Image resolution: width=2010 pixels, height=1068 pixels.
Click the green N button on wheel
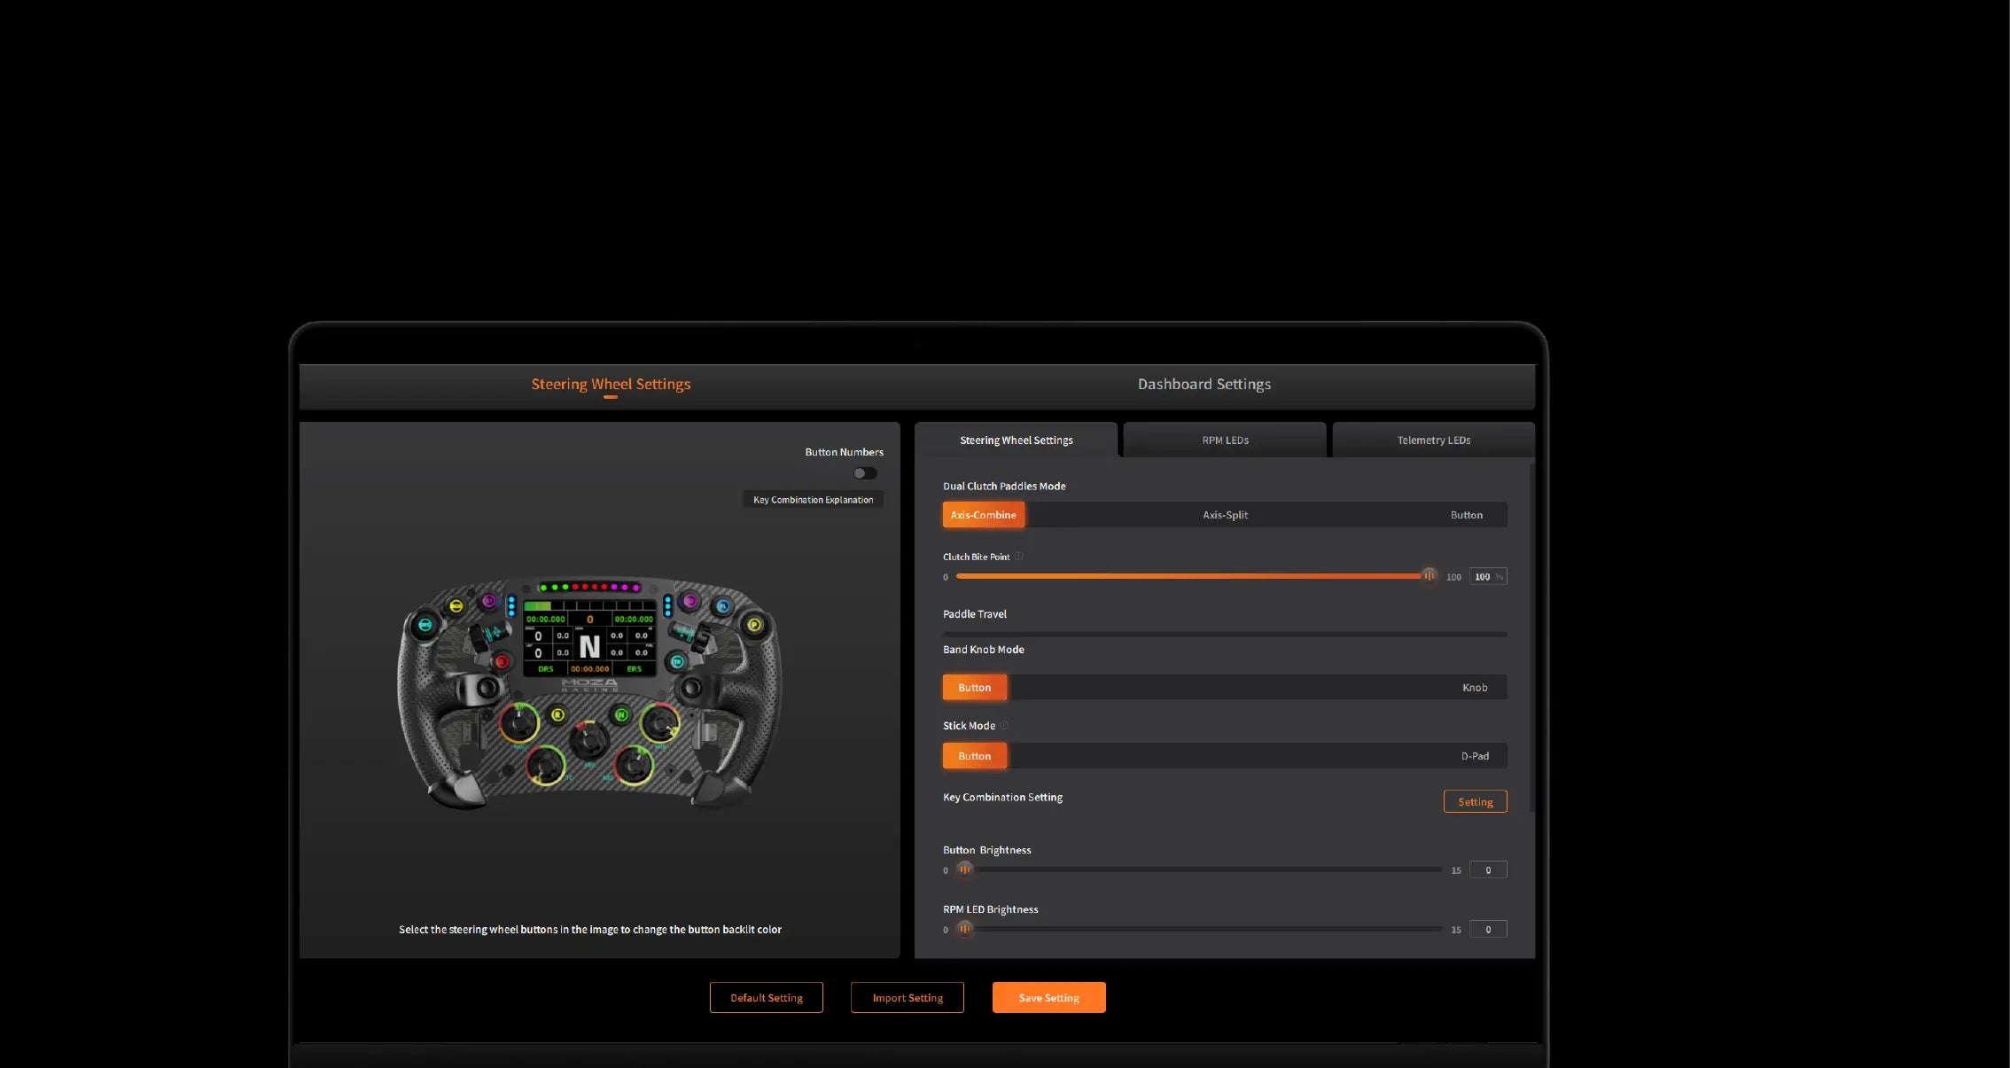click(621, 714)
